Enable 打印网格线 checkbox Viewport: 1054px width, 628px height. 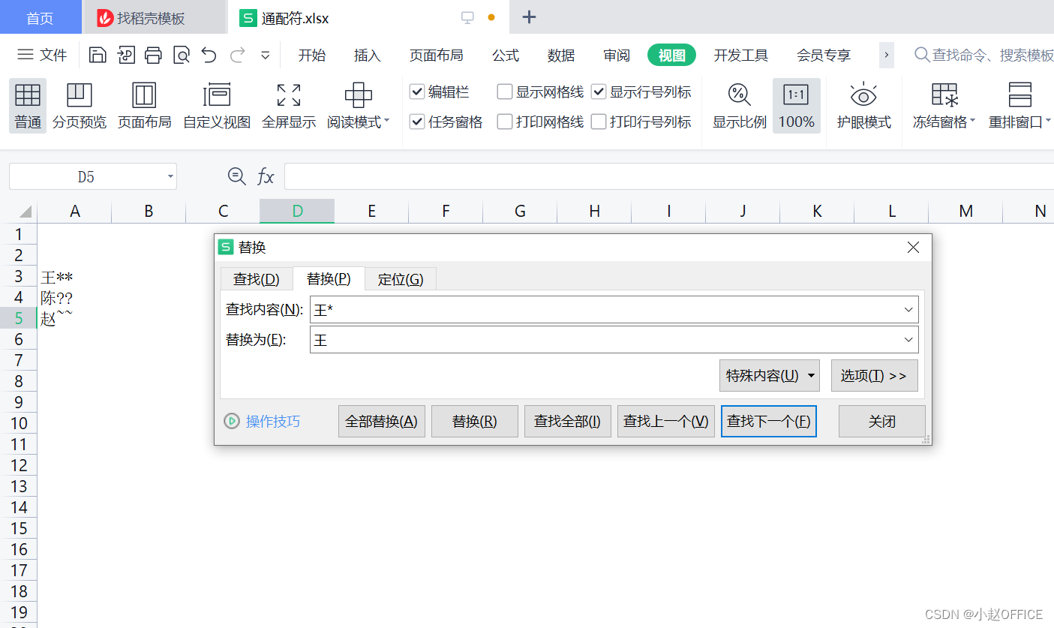505,122
